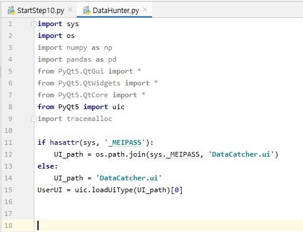Click the 'else:' keyword on line 13

(48, 166)
